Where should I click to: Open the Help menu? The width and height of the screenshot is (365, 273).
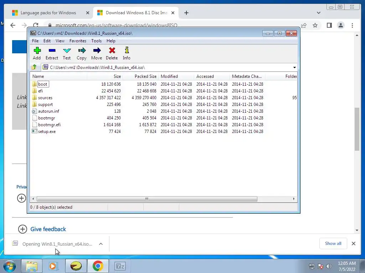111,41
